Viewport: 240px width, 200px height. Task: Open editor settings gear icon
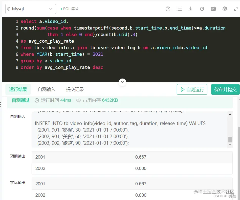[225, 9]
